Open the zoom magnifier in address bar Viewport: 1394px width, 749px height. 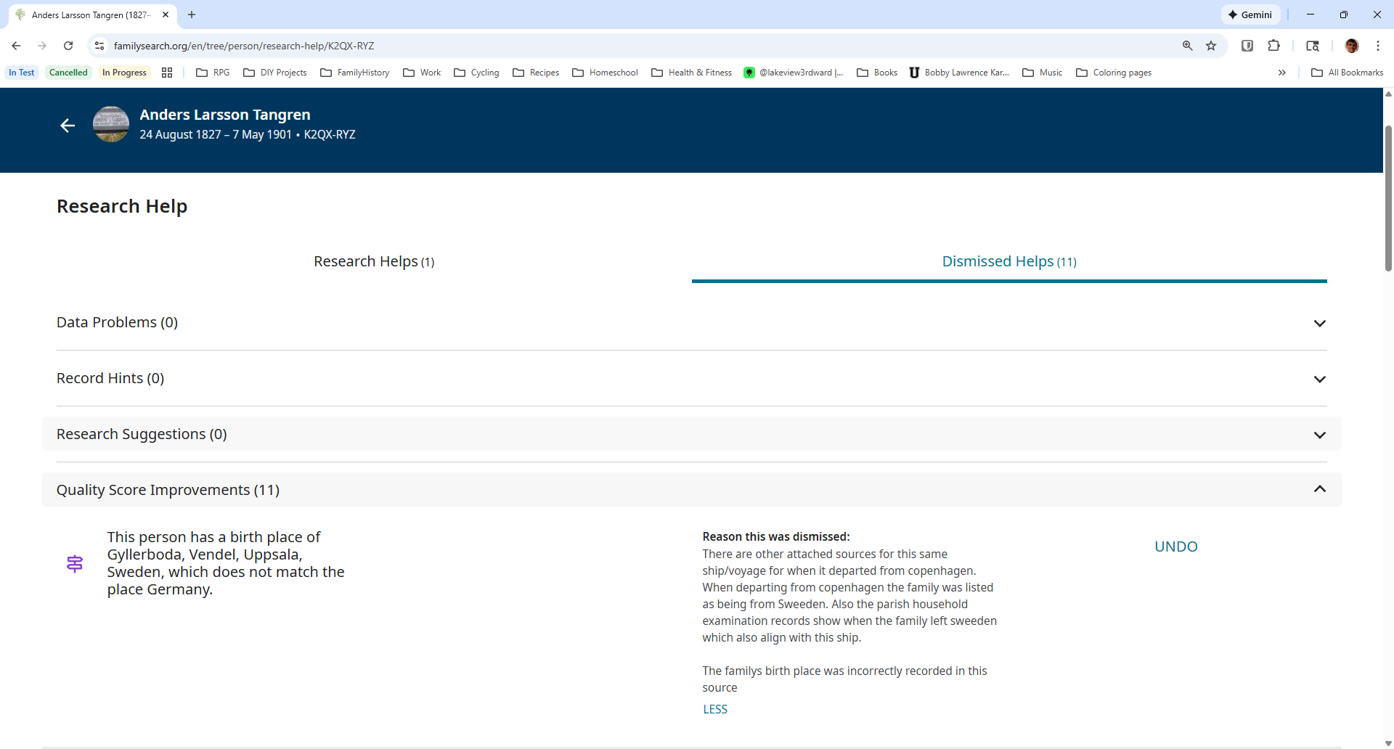(x=1188, y=46)
